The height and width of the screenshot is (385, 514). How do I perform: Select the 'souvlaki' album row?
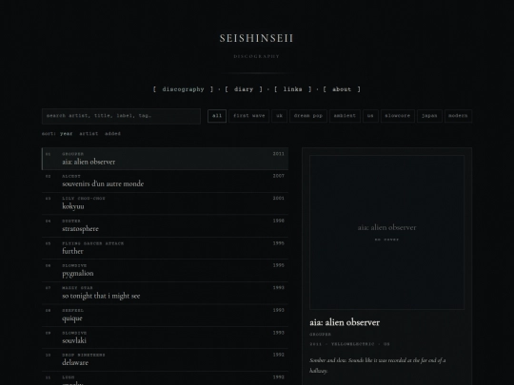pyautogui.click(x=165, y=337)
